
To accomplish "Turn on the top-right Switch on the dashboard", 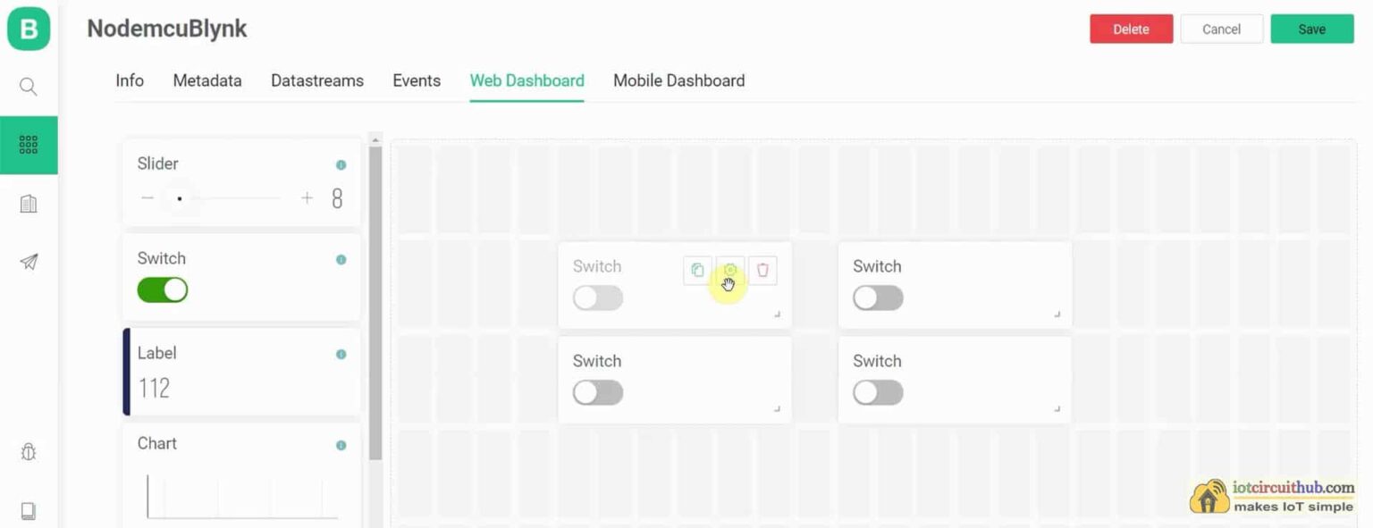I will (x=878, y=298).
